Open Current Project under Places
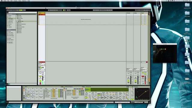The height and width of the screenshot is (108, 192). pyautogui.click(x=11, y=35)
